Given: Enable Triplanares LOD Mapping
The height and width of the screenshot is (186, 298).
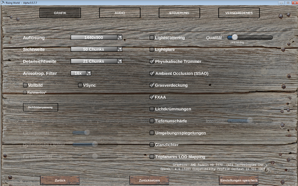Looking at the screenshot, I should tap(152, 157).
